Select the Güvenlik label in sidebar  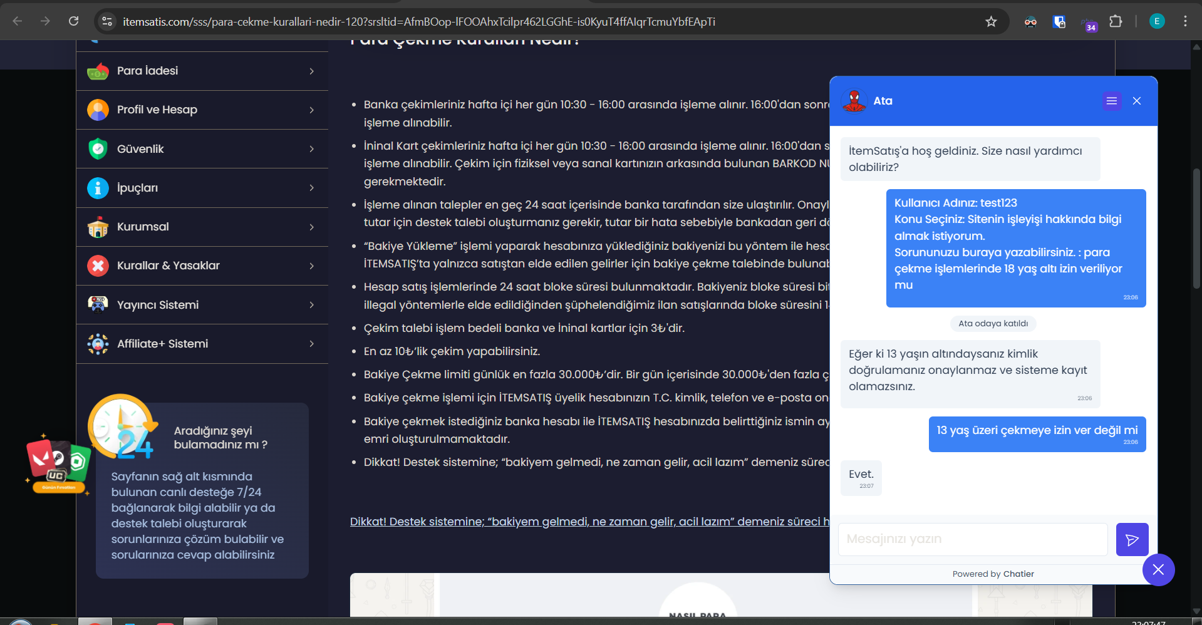[x=140, y=149]
